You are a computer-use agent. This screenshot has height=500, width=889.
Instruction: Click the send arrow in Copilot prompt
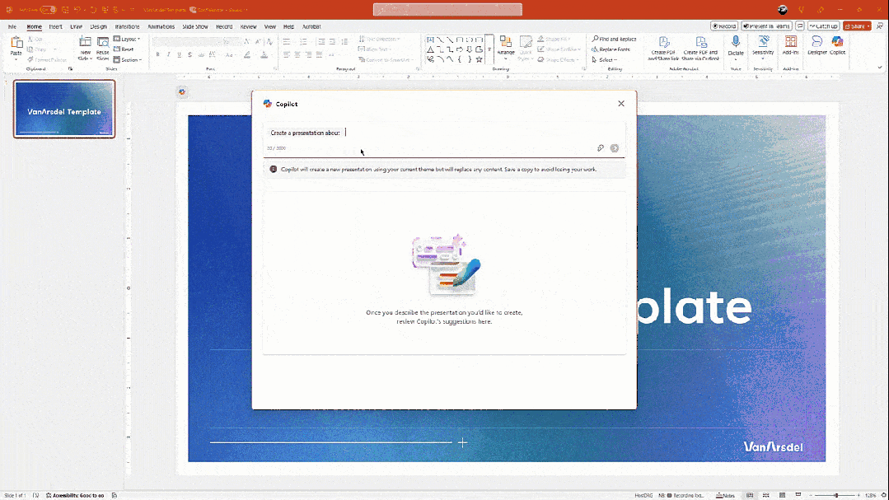(615, 148)
